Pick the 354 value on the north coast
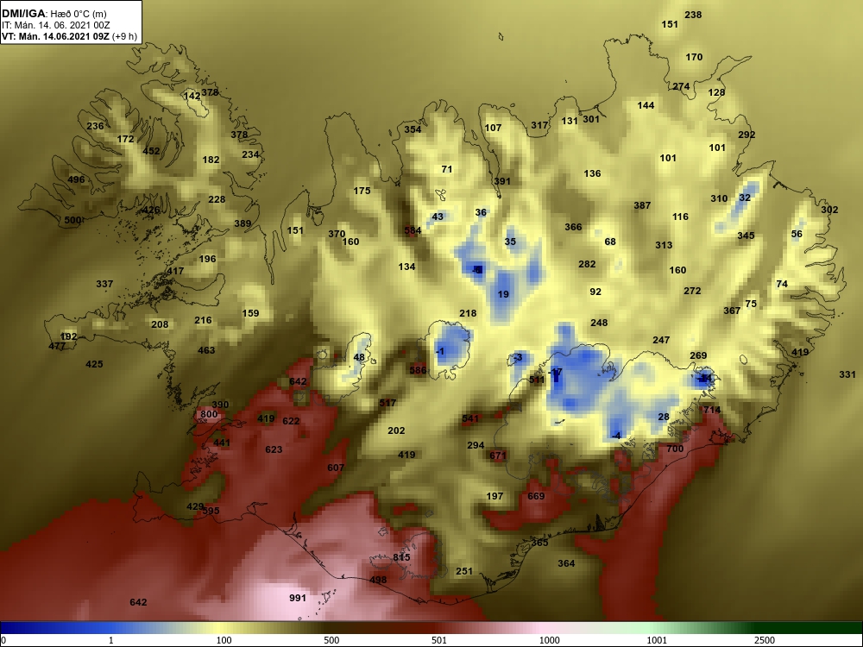This screenshot has width=863, height=647. point(413,130)
